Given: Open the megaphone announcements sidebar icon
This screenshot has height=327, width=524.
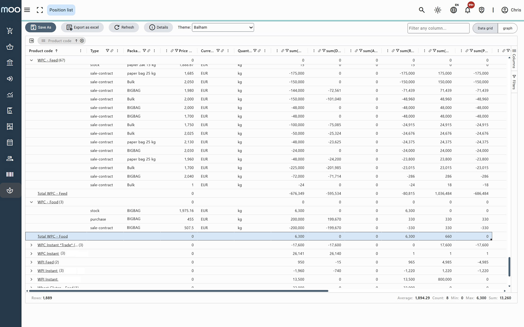Looking at the screenshot, I should (x=10, y=79).
